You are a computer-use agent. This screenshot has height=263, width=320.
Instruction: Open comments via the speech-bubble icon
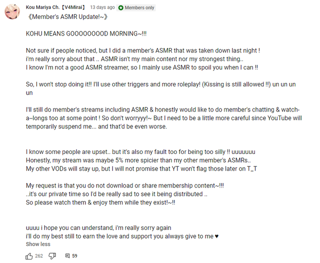click(x=67, y=256)
